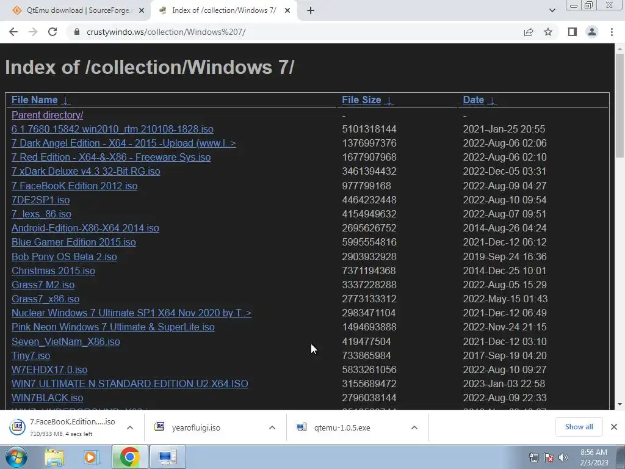This screenshot has height=469, width=625.
Task: Download Pink Neon Windows 7 Ultimate & SuperLite.iso
Action: coord(113,327)
